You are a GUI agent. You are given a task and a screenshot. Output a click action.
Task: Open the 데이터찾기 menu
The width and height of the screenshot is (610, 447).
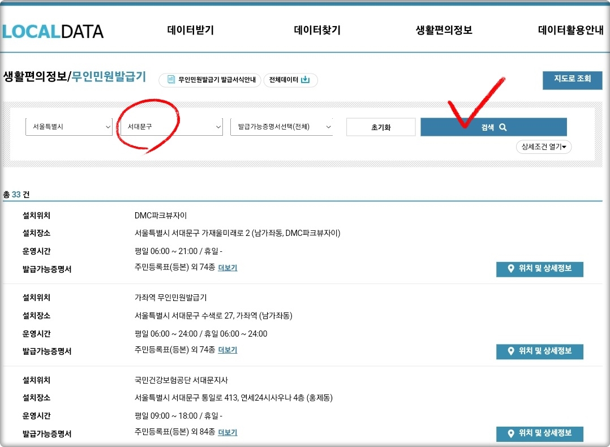pos(317,30)
